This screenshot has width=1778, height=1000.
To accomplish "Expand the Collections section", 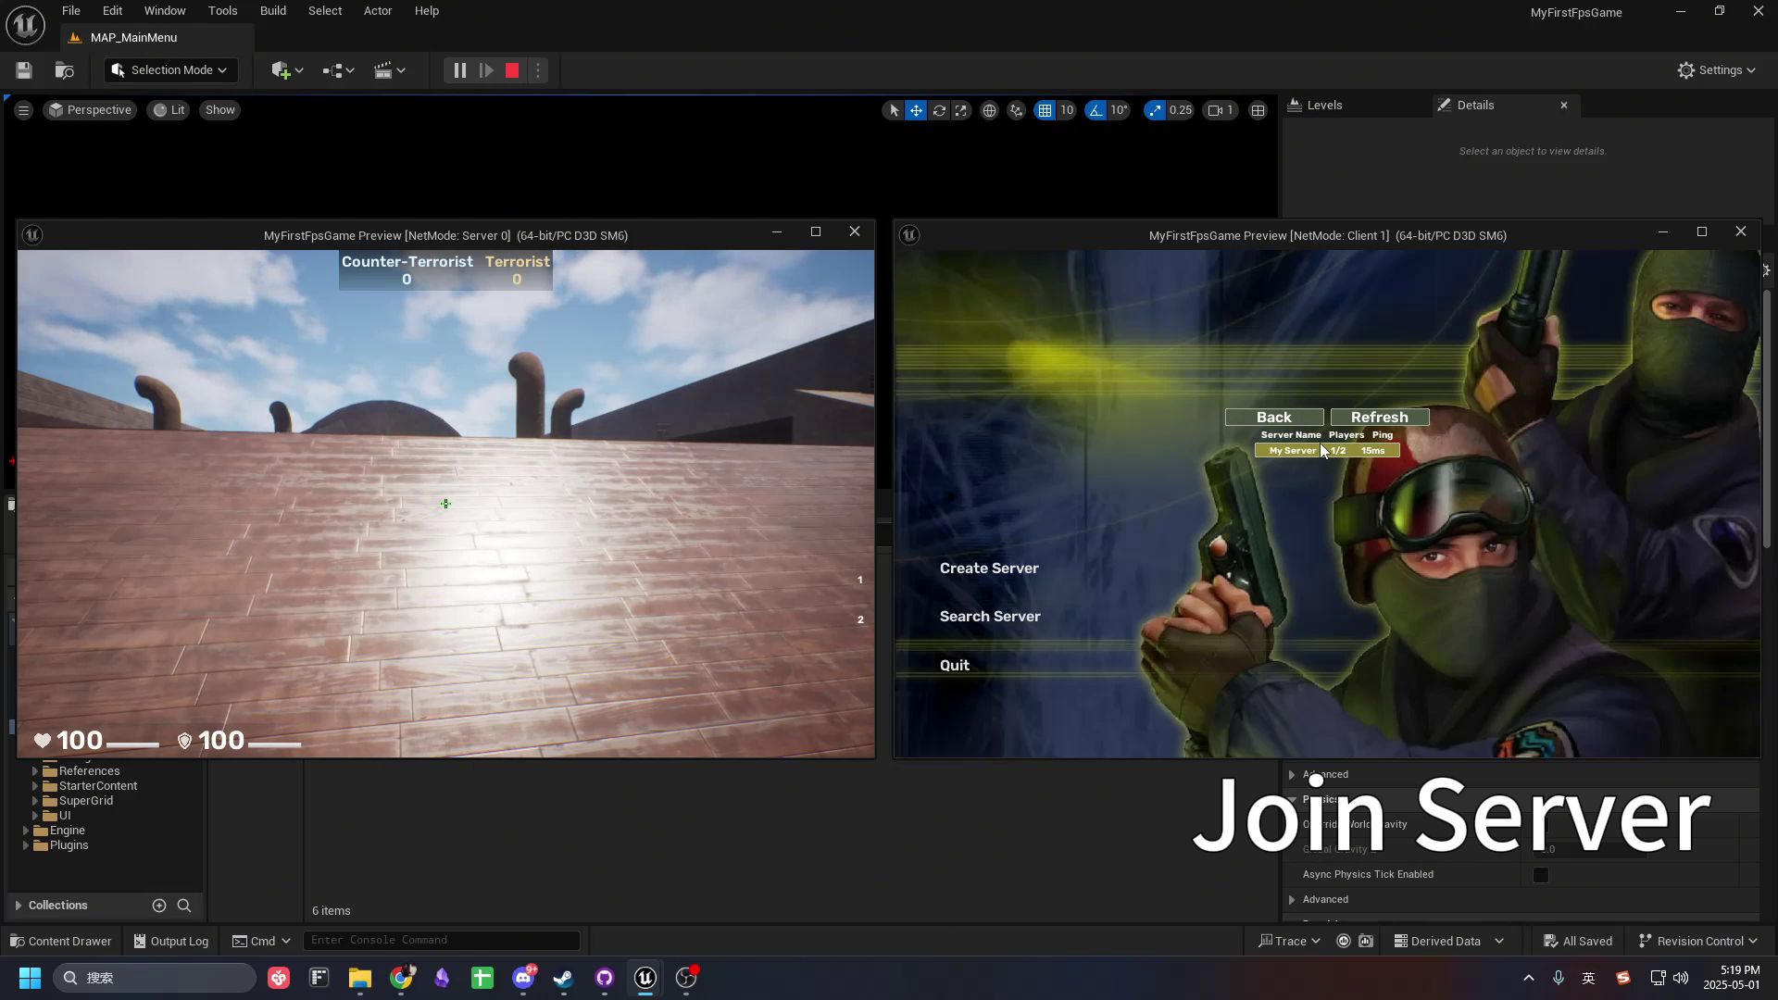I will 18,906.
